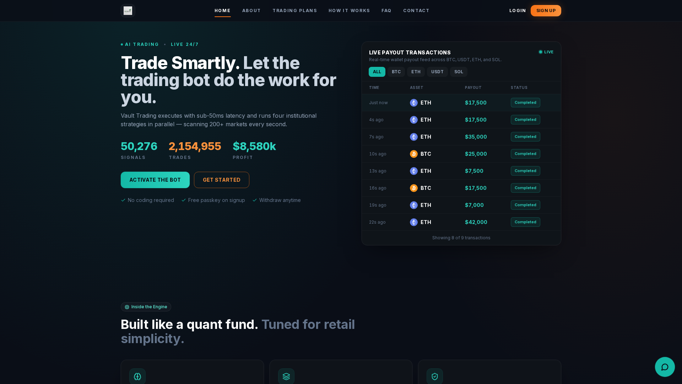Filter payouts by ETH
The image size is (682, 384).
click(416, 72)
